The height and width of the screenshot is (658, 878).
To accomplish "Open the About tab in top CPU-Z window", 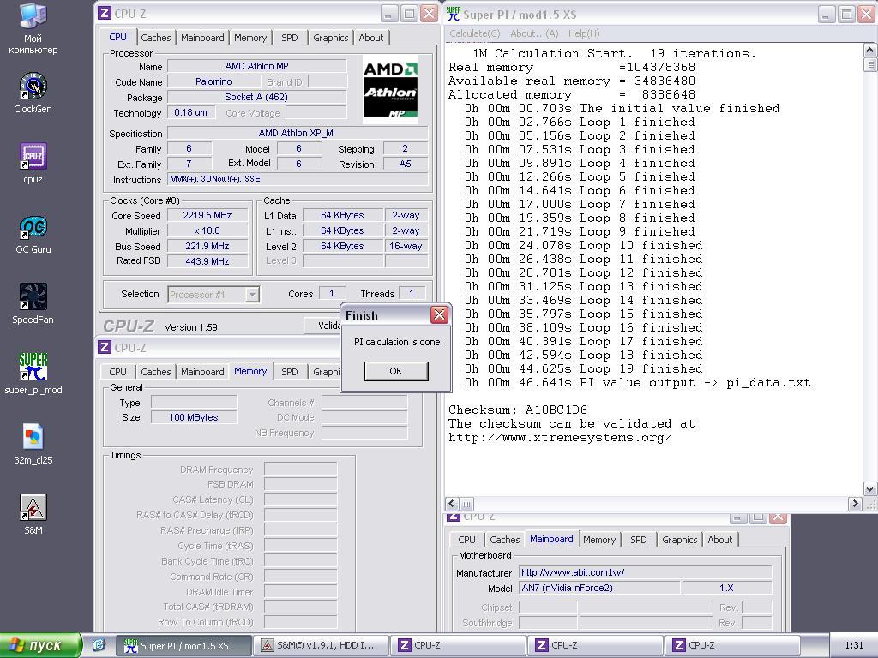I will tap(370, 38).
